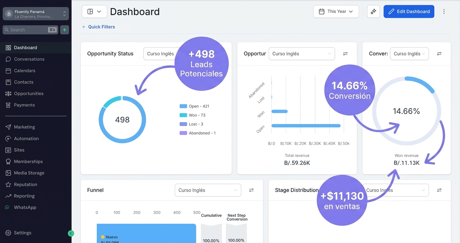Click the Stage Distribution widget settings icon

[x=439, y=190]
